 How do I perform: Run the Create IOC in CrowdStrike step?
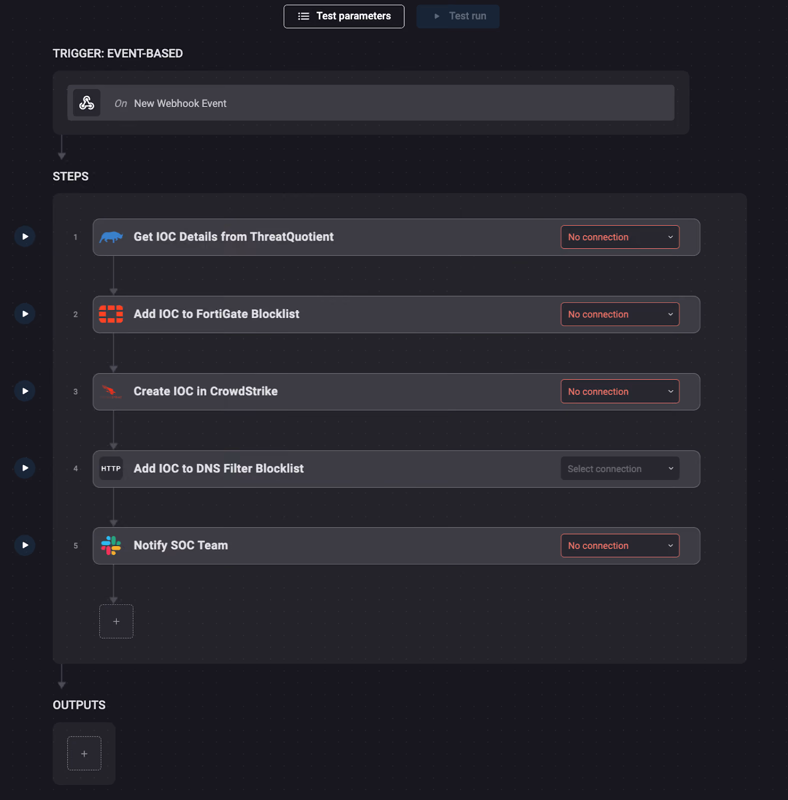point(25,391)
